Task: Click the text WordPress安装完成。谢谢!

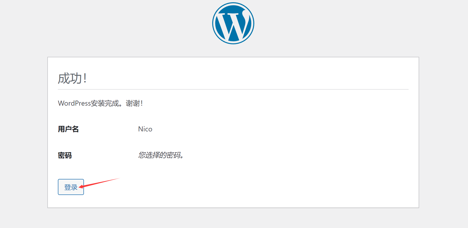Action: point(100,103)
